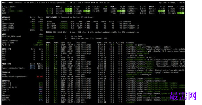Click the Pub 88.169.86.29 address

coord(100,2)
